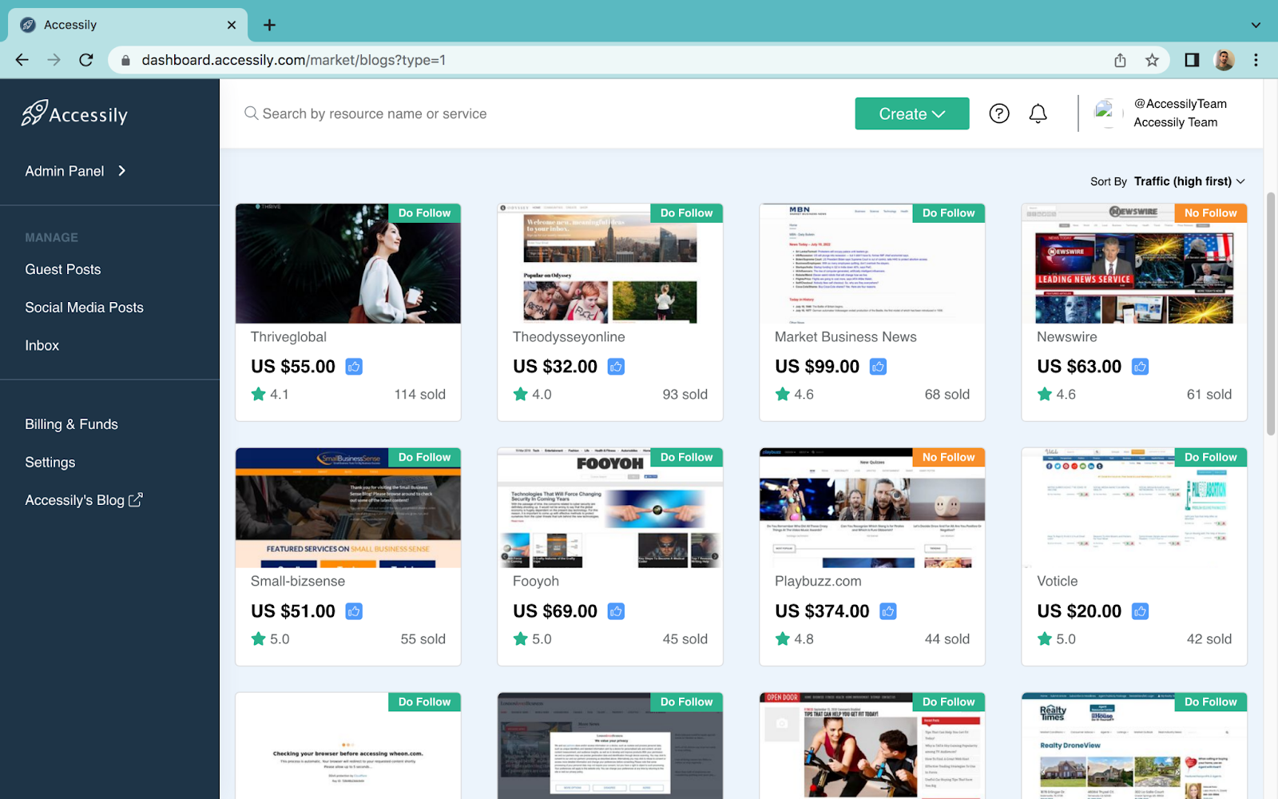Click the star rating icon on Playbuzz.com
The image size is (1278, 799).
coord(782,638)
